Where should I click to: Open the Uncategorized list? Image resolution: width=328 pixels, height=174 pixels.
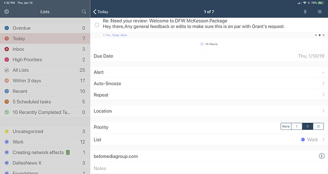tap(45, 131)
